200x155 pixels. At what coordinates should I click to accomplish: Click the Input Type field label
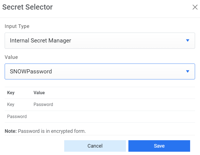click(17, 26)
